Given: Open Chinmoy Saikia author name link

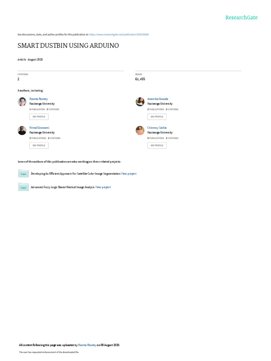Looking at the screenshot, I should click(157, 128).
